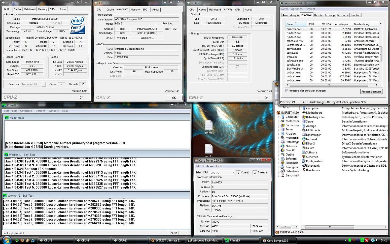Open Benchmark hourglass icon in EVEREST right pane
Screen dimensions: 390x244
304,170
